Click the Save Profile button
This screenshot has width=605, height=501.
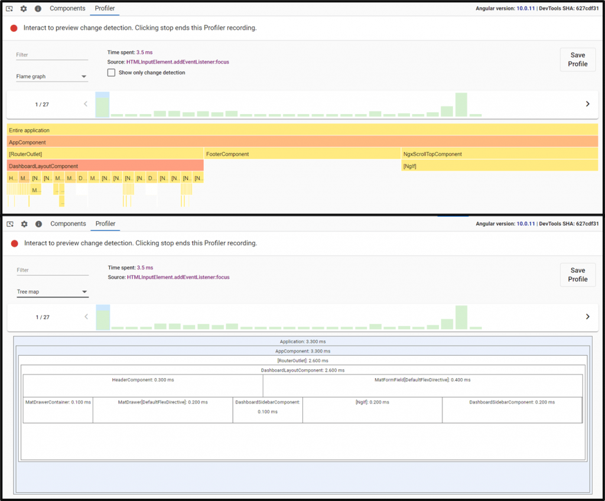coord(577,59)
